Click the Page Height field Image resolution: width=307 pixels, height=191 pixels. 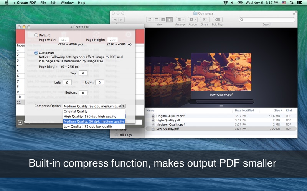tap(112, 40)
